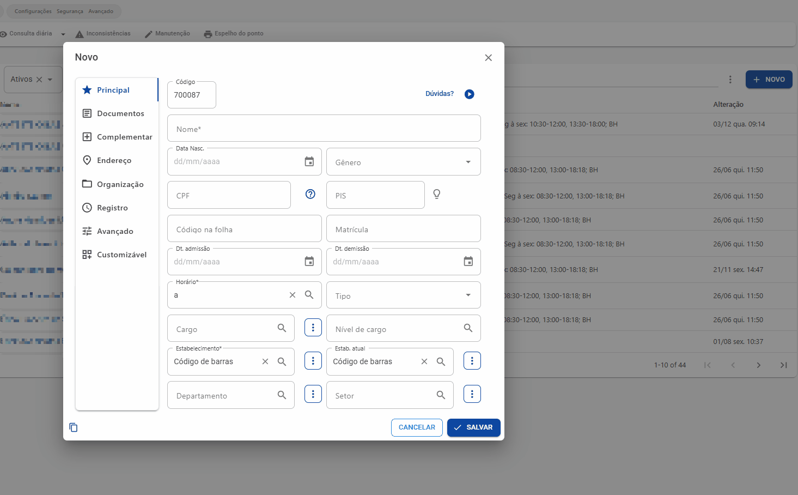Switch to the Complementar tab
Image resolution: width=798 pixels, height=495 pixels.
click(117, 137)
